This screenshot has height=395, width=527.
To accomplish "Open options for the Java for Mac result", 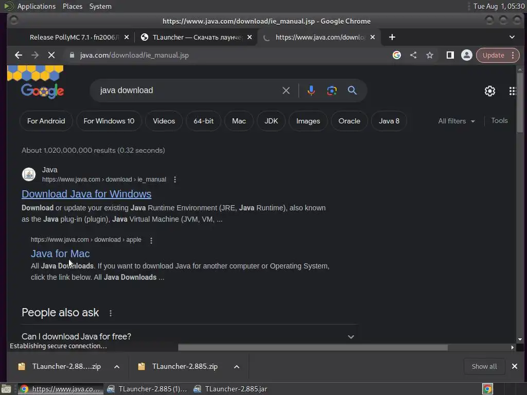I will 151,240.
